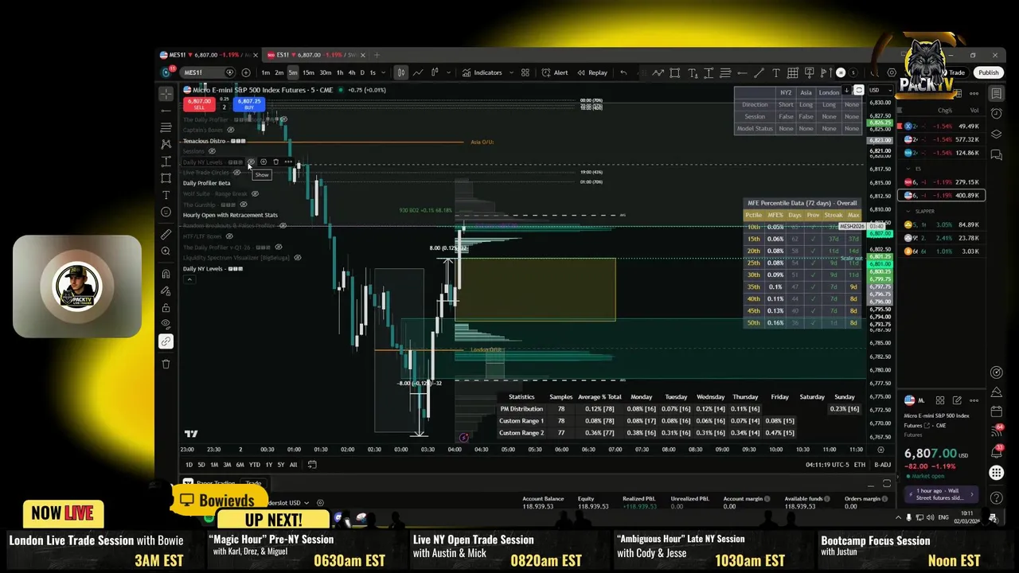Toggle visibility of Sessions indicator
This screenshot has width=1019, height=573.
pyautogui.click(x=211, y=151)
